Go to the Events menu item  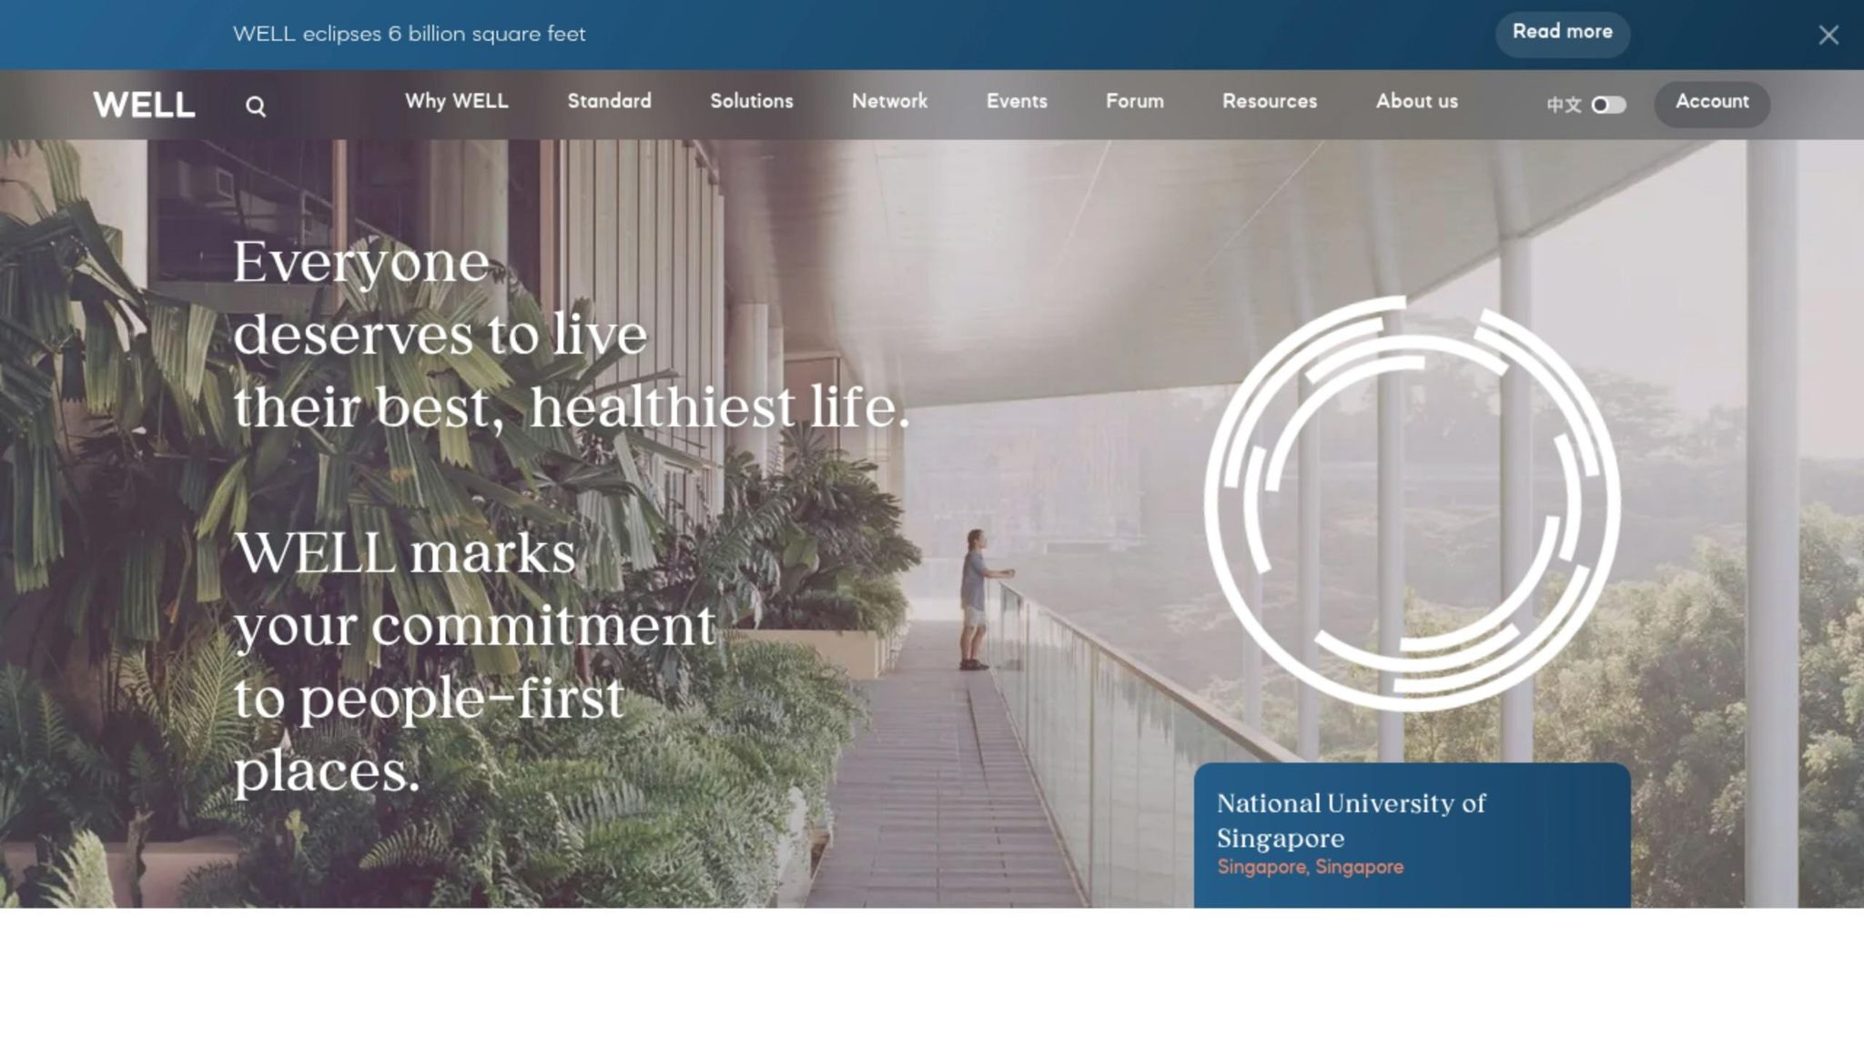[1017, 102]
